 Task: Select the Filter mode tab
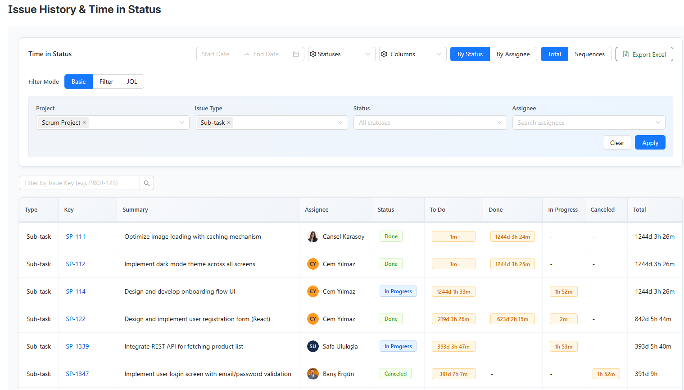[106, 82]
